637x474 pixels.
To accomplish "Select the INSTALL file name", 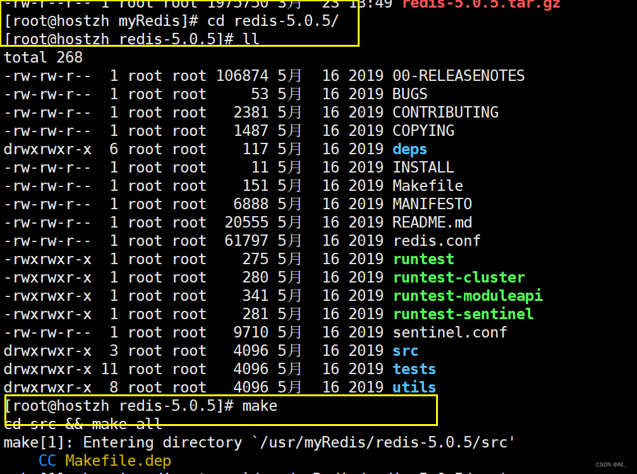I will coord(423,167).
